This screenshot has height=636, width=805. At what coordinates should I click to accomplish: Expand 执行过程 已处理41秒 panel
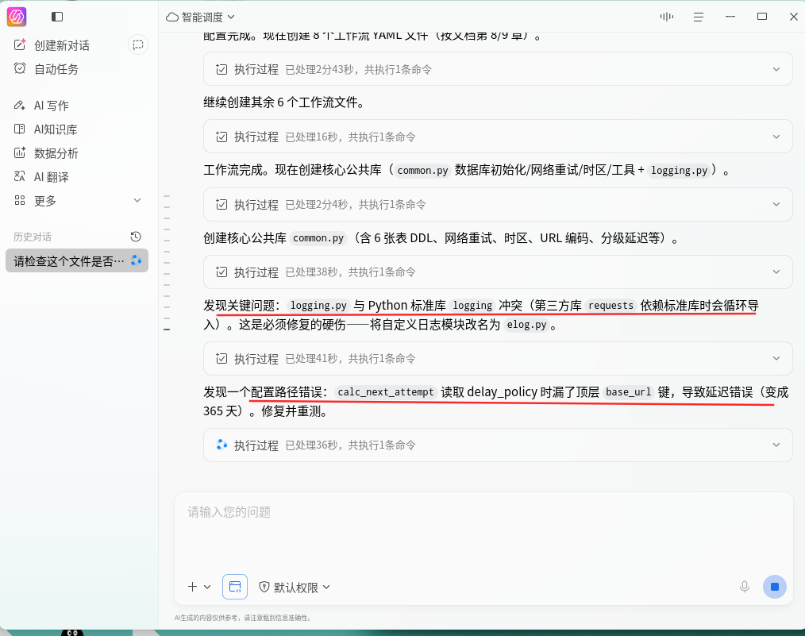coord(498,358)
